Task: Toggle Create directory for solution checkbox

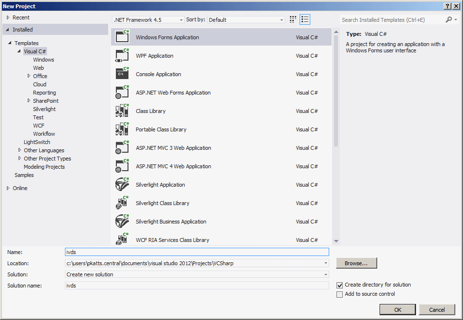Action: (x=339, y=285)
